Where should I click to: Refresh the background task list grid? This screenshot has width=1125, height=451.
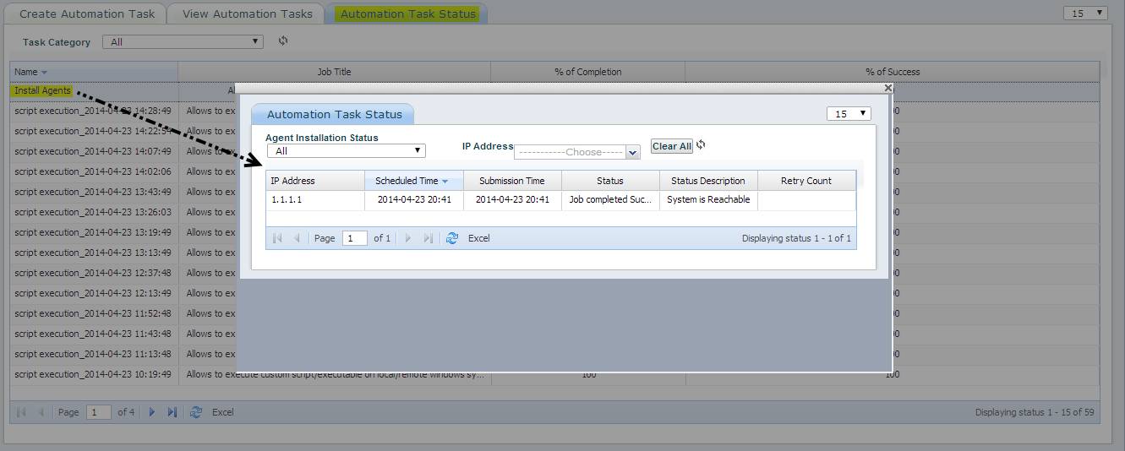click(196, 412)
